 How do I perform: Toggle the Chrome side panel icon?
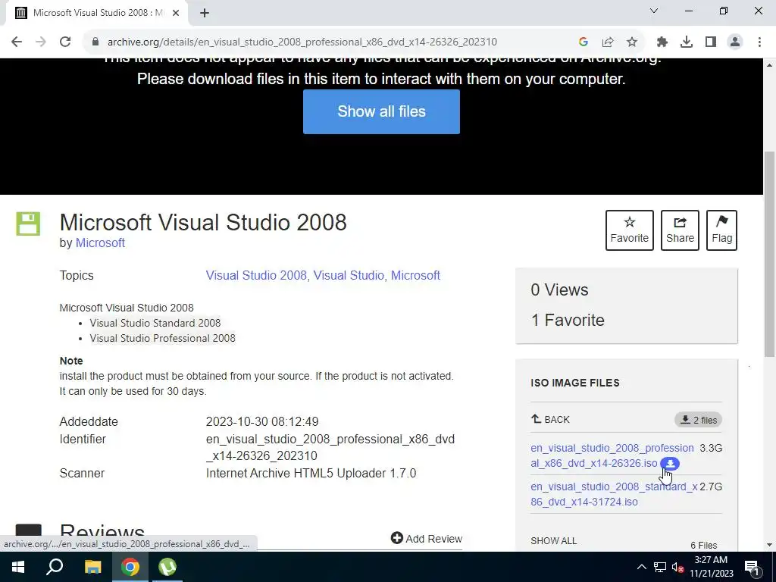click(711, 42)
